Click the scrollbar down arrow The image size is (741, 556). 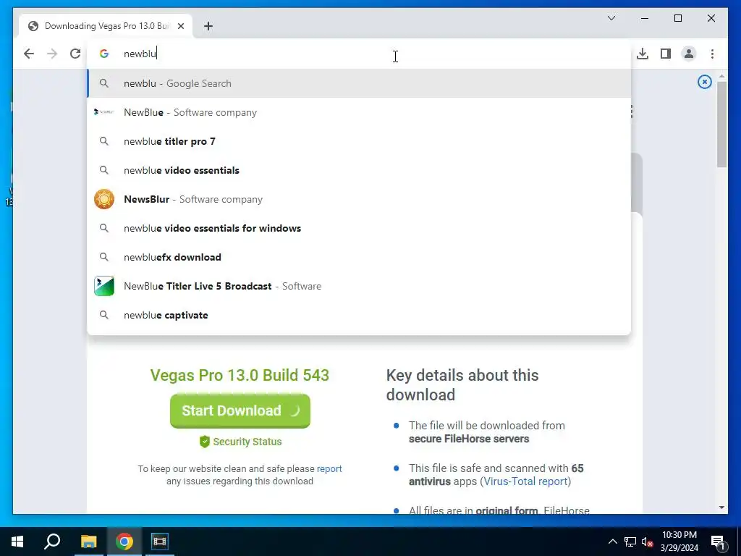coord(721,507)
